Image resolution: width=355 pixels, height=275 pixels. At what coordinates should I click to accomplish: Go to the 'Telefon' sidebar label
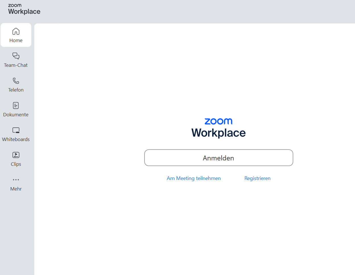point(16,90)
